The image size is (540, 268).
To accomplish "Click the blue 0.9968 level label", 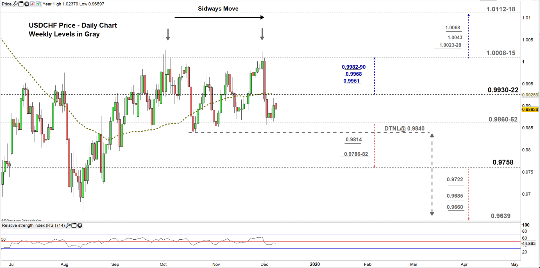I will 354,74.
